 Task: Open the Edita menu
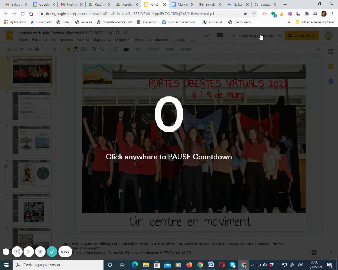(x=36, y=40)
